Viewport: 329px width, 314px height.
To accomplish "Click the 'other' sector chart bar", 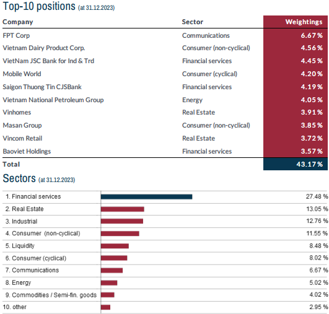I will 105,307.
